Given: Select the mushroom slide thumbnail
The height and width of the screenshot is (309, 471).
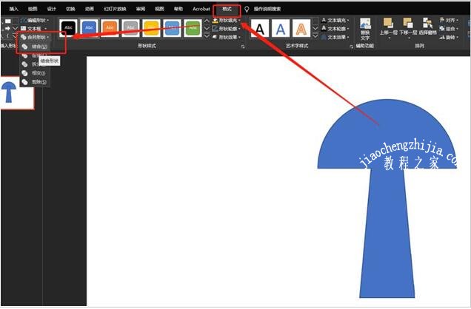Looking at the screenshot, I should pyautogui.click(x=17, y=93).
